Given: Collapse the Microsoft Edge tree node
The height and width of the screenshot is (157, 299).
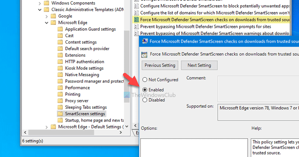Looking at the screenshot, I should 47,23.
